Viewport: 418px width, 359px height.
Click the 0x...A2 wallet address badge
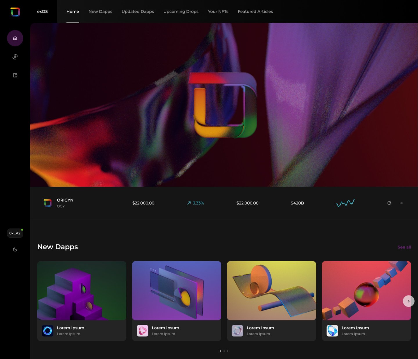(15, 233)
